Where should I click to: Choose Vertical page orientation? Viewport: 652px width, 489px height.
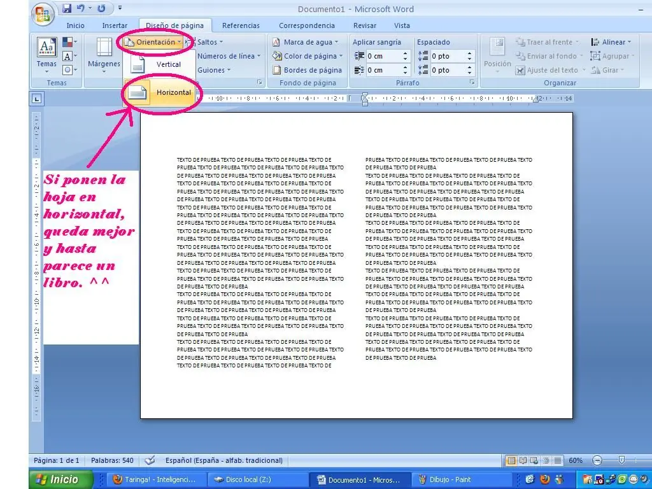[159, 64]
